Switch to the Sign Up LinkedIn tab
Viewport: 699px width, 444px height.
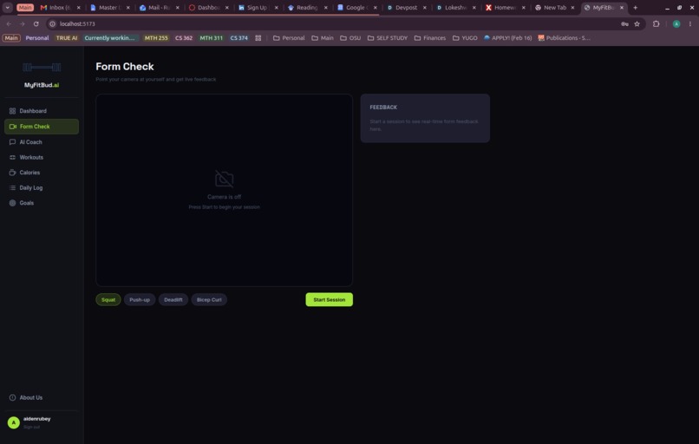point(258,8)
